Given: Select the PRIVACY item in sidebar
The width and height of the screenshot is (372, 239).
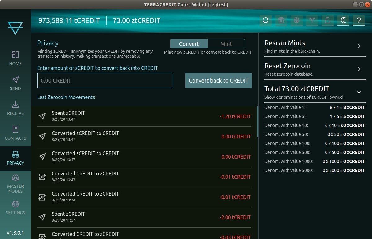Looking at the screenshot, I should tap(15, 158).
